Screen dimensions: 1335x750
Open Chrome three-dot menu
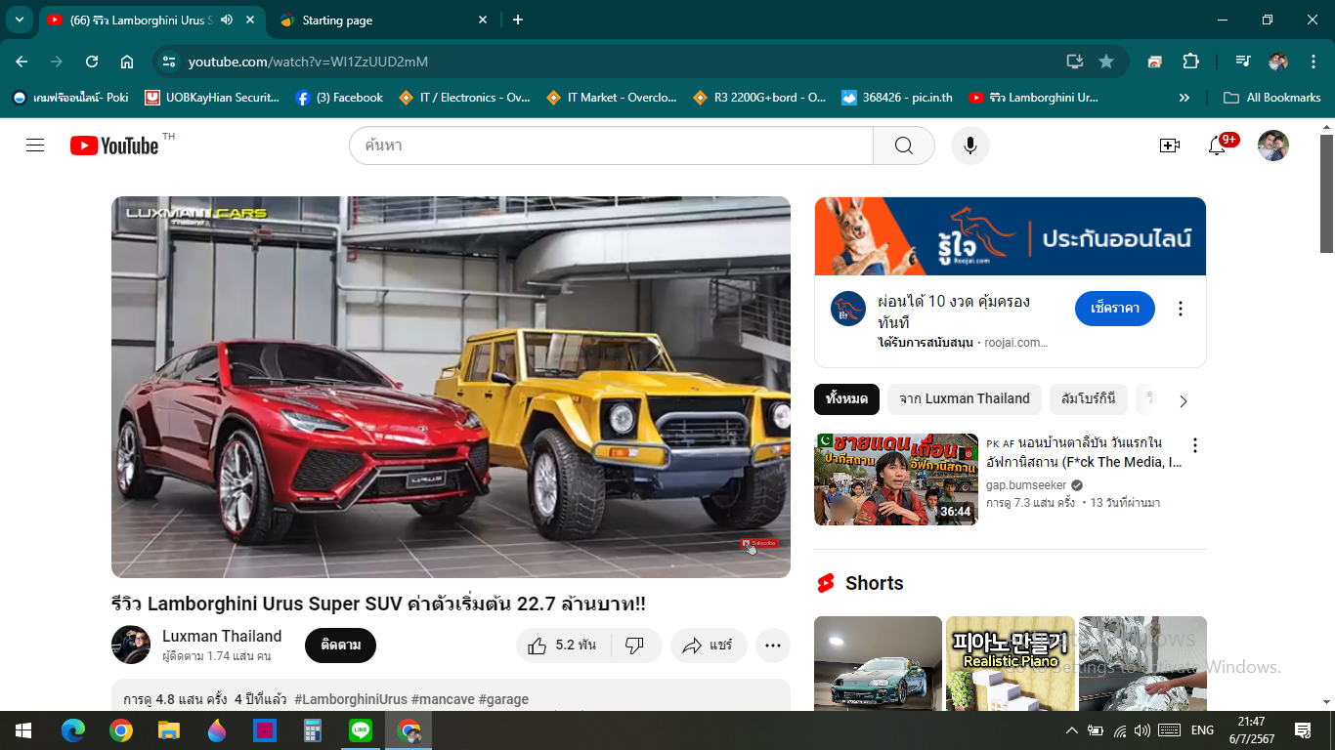click(1312, 62)
